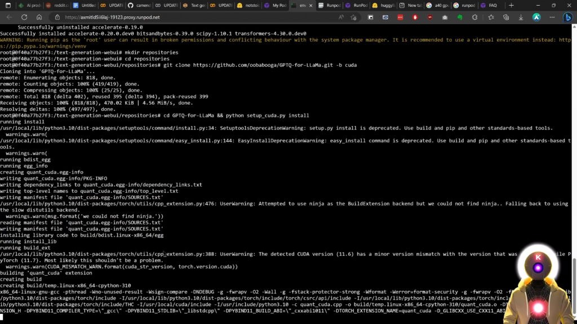
Task: Open the tab actions menu icon
Action: pos(8,6)
